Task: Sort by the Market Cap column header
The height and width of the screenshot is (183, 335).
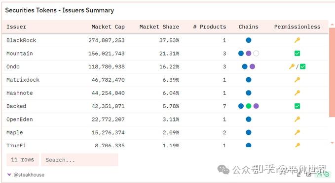Action: pyautogui.click(x=108, y=27)
